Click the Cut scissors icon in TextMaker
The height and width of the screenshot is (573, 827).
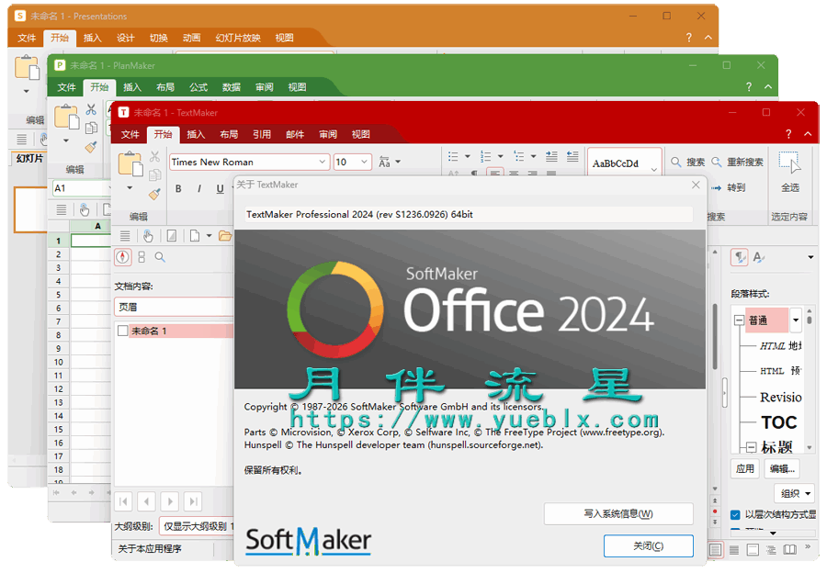[154, 156]
